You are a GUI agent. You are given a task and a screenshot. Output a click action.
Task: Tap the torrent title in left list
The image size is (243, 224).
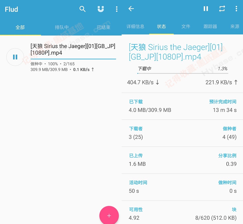pos(73,50)
